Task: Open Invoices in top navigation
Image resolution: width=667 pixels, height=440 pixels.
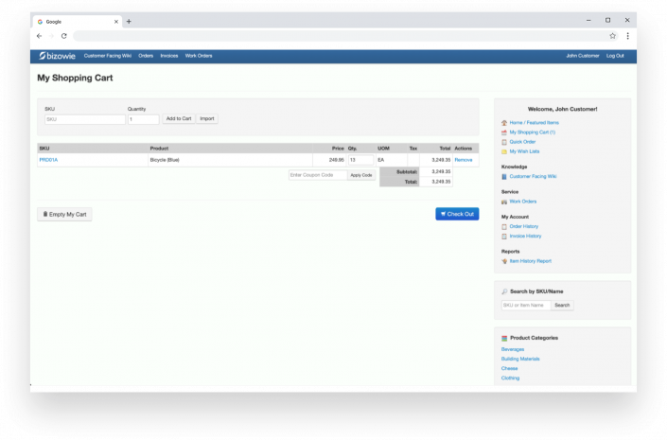Action: (168, 56)
